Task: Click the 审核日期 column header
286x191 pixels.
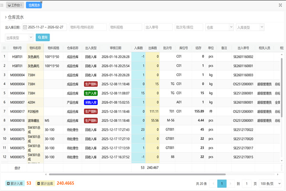Action: tap(115, 48)
